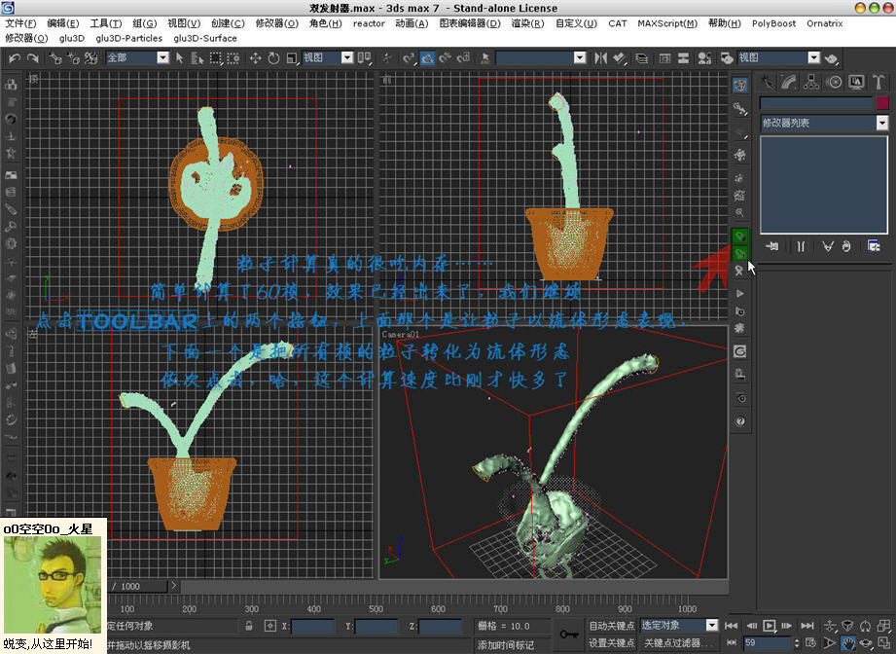Activate the Select and Link tool
This screenshot has height=654, width=896.
pyautogui.click(x=55, y=57)
